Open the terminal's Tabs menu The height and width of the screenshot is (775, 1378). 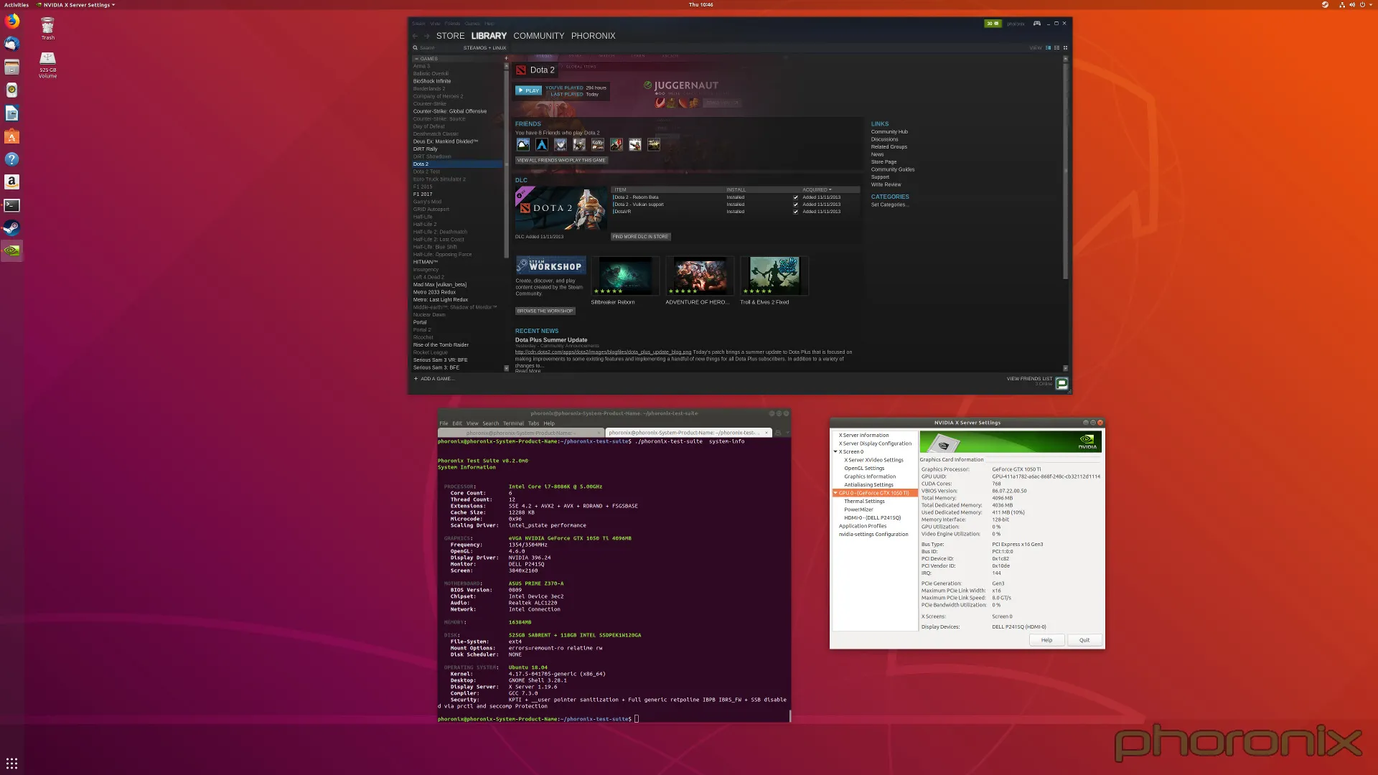coord(533,423)
